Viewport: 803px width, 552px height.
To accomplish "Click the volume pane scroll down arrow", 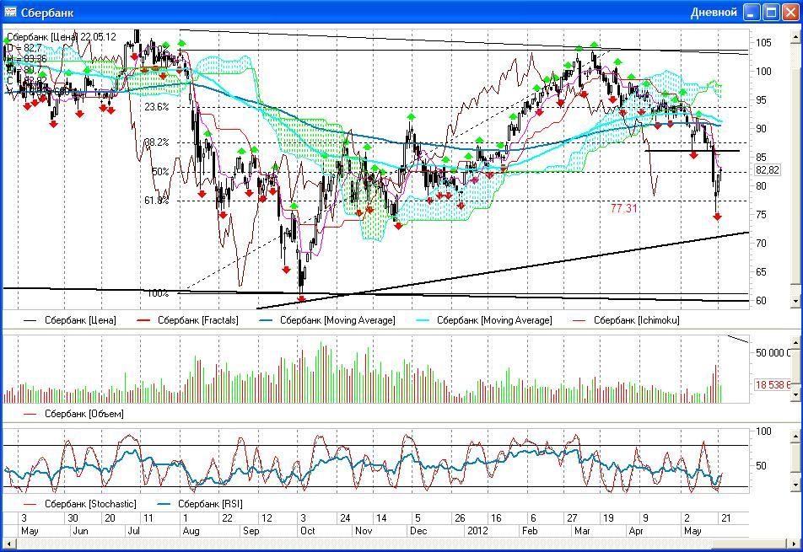I will point(795,394).
